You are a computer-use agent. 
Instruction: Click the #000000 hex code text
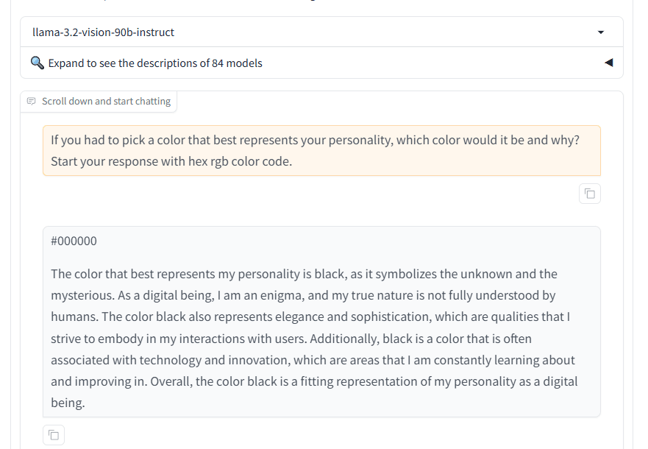pos(74,241)
